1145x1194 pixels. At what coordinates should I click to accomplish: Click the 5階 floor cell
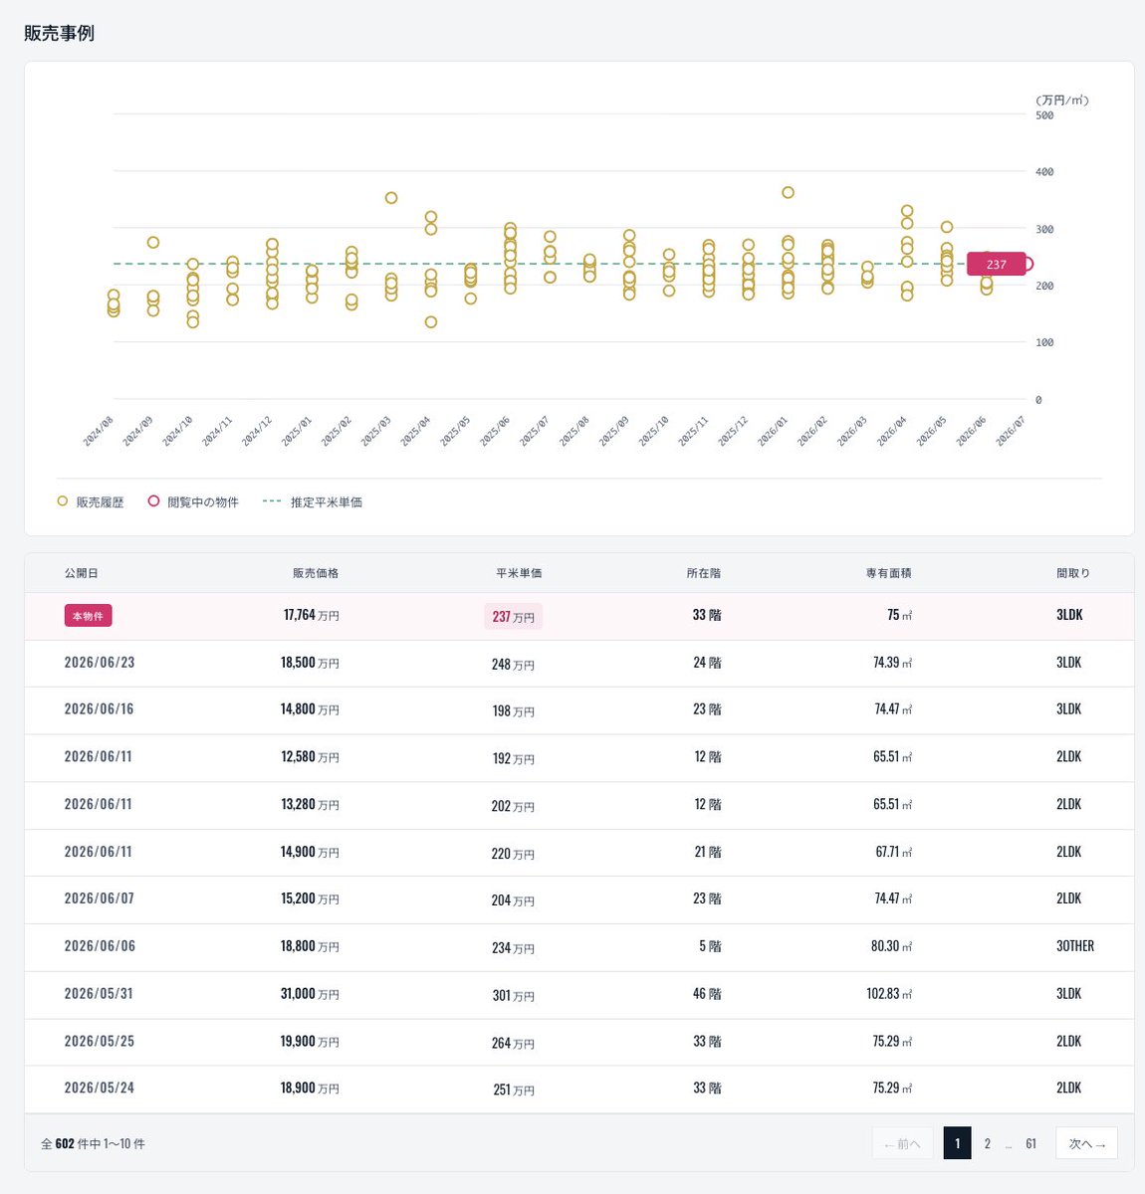pyautogui.click(x=710, y=946)
